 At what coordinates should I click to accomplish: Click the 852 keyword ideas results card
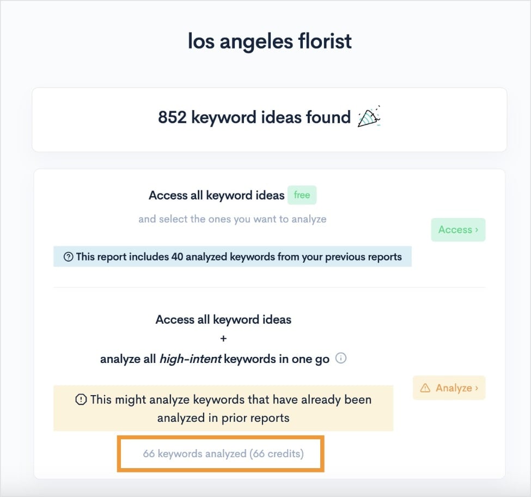point(265,119)
